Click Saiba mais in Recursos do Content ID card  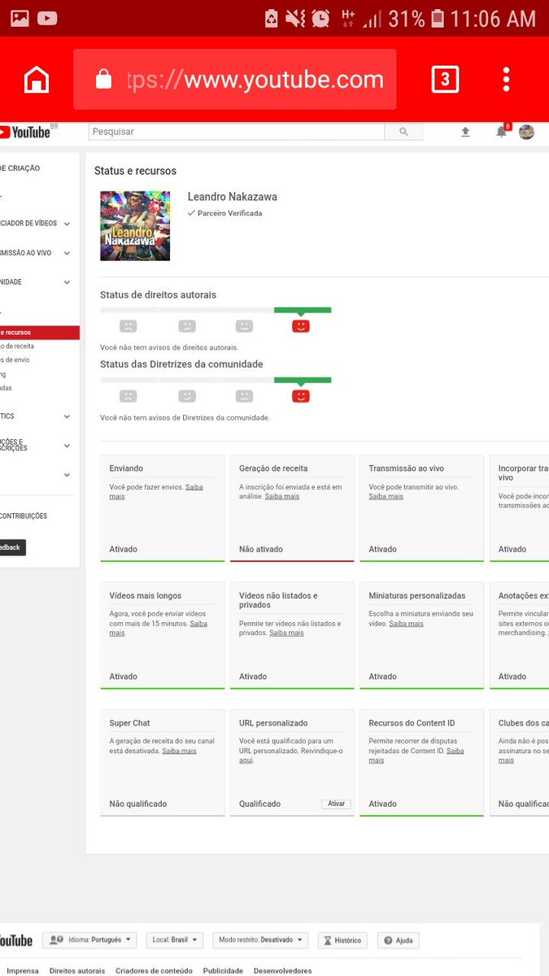455,751
